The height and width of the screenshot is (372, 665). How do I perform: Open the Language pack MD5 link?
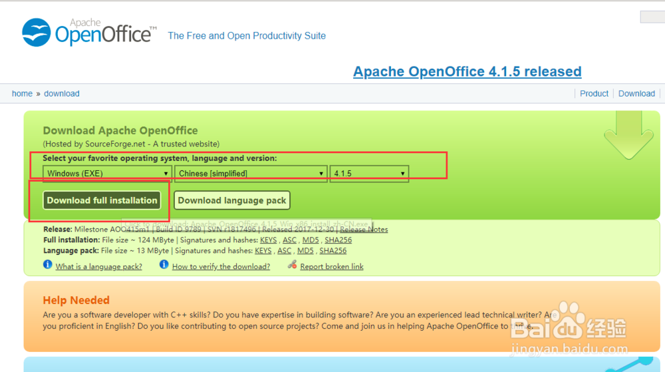point(305,251)
